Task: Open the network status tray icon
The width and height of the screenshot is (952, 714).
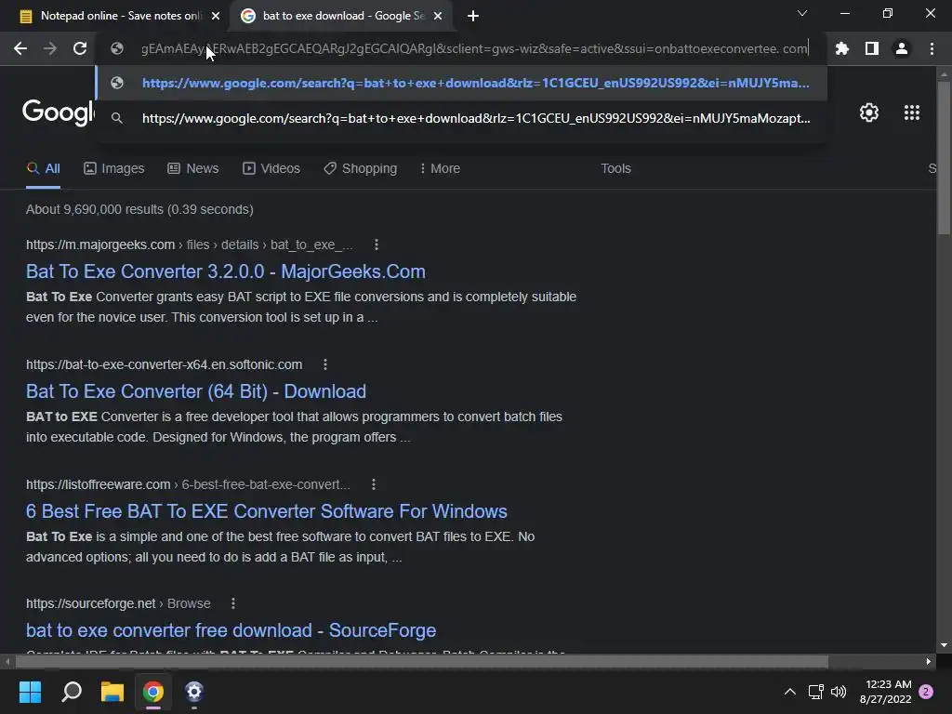Action: click(x=815, y=692)
